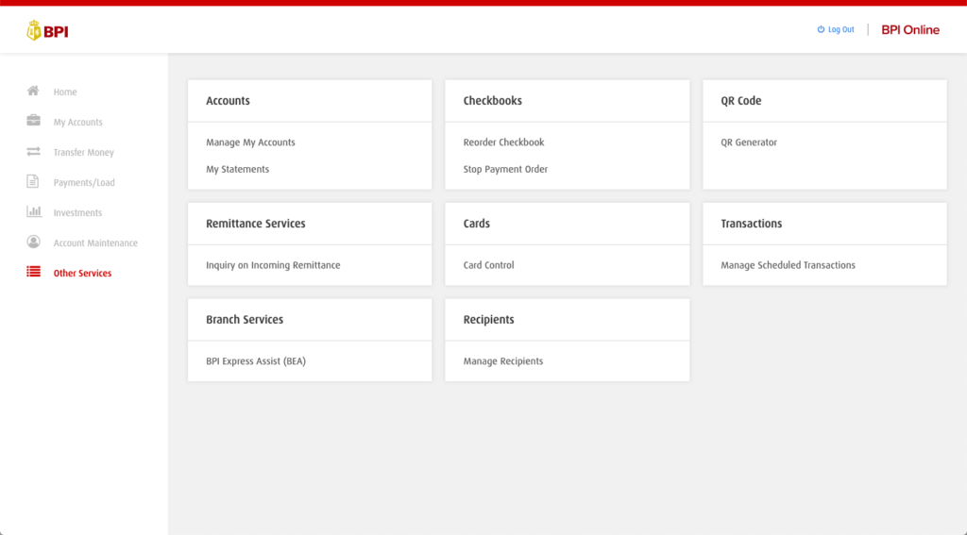967x535 pixels.
Task: Click the My Accounts briefcase icon
Action: [x=33, y=121]
